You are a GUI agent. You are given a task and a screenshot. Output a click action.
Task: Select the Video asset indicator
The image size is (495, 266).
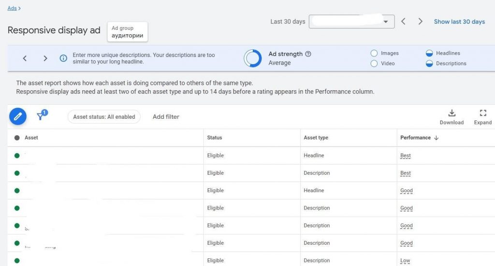374,63
